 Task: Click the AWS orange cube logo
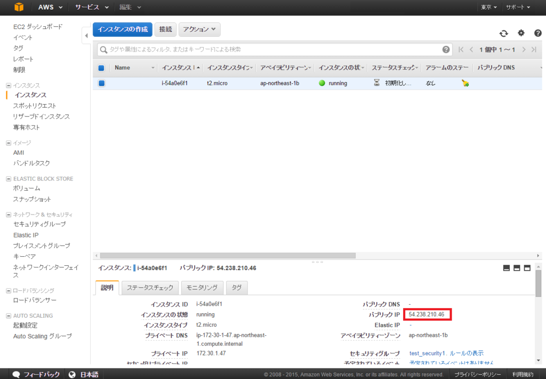coord(19,7)
